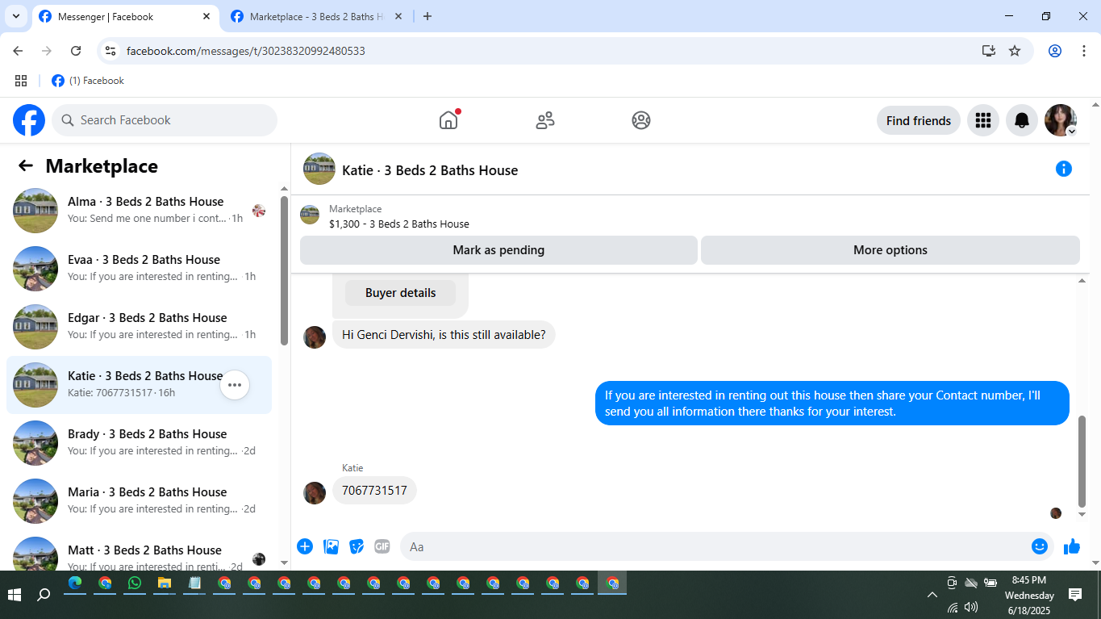
Task: Install the Facebook app from address bar
Action: (989, 51)
